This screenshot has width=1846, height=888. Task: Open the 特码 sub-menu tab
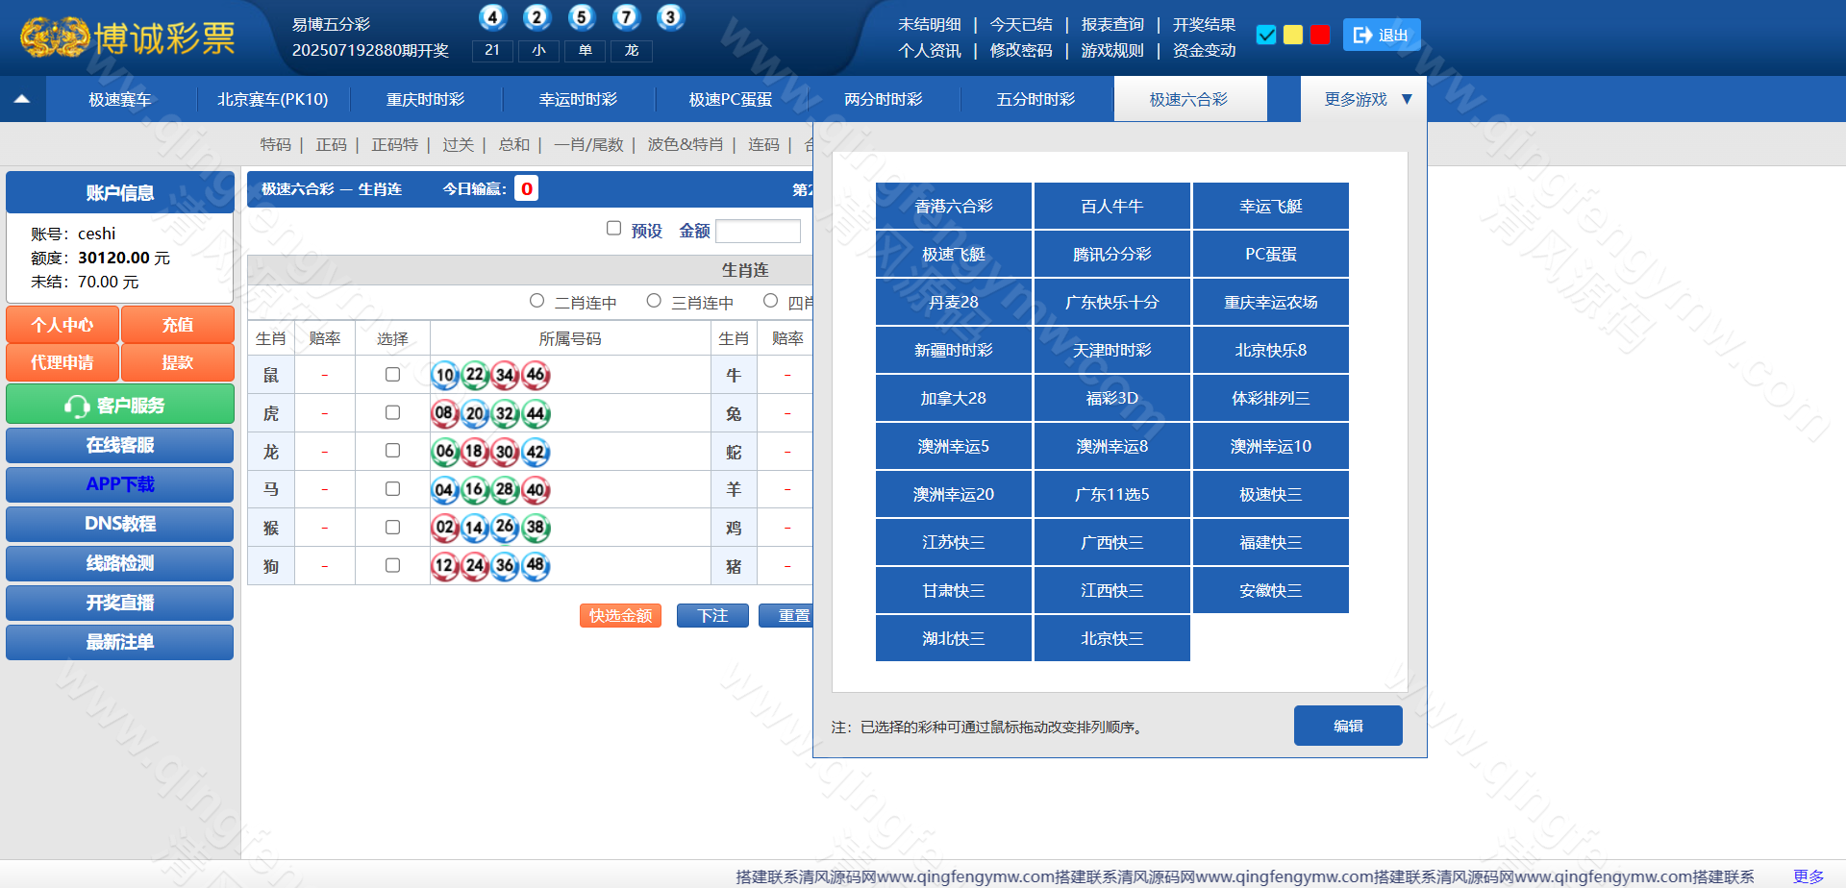[275, 145]
